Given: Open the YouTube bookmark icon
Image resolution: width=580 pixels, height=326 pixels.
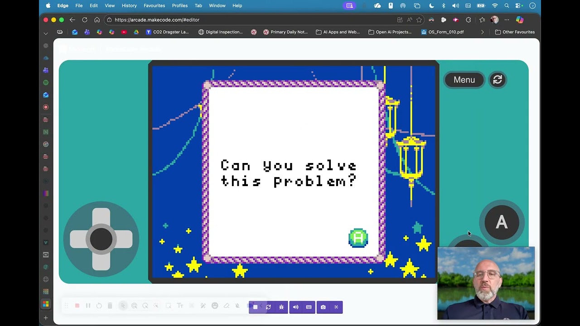Looking at the screenshot, I should pos(124,32).
